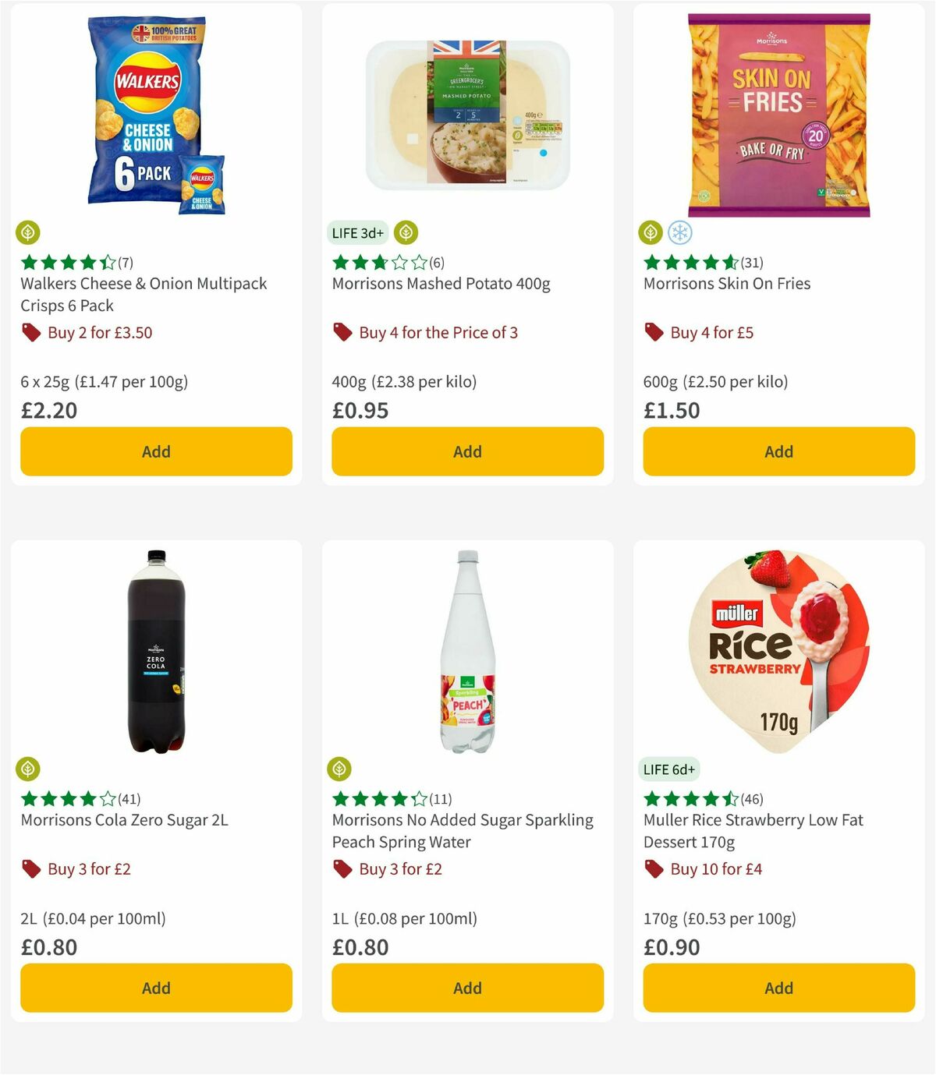936x1075 pixels.
Task: Add Walkers Cheese & Onion crisps to basket
Action: 155,451
